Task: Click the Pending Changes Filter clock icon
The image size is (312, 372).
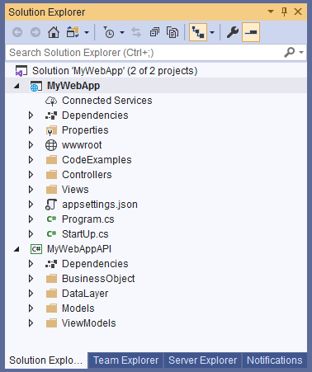Action: pos(109,32)
